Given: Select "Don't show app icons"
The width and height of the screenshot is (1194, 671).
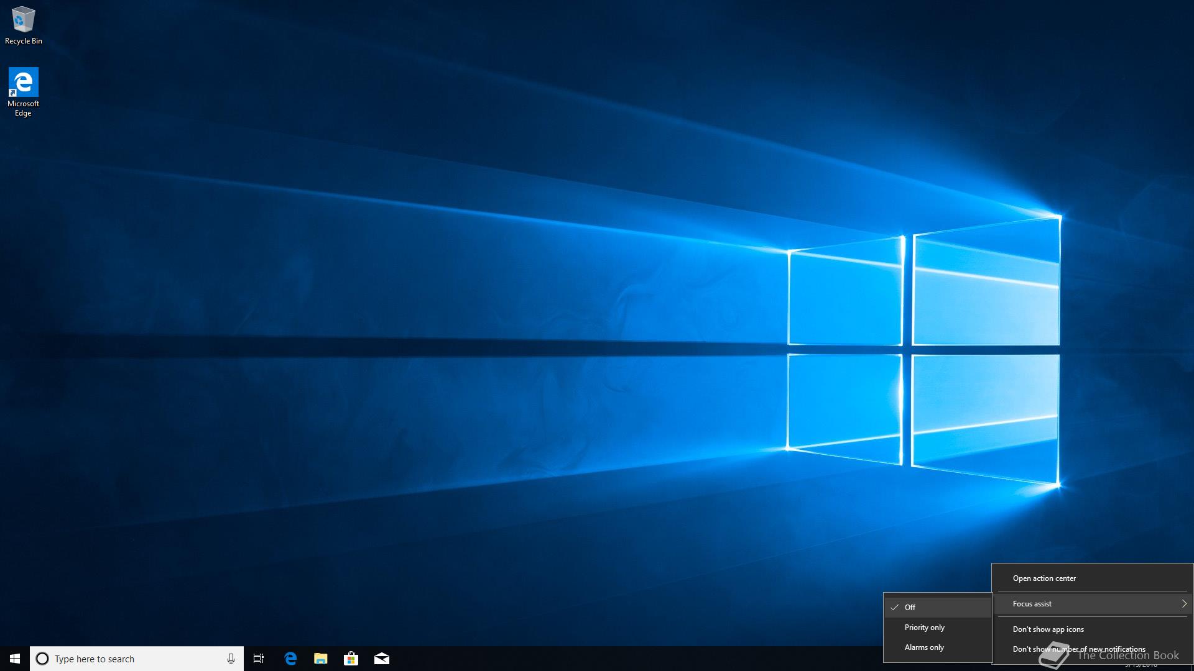Looking at the screenshot, I should (x=1093, y=629).
